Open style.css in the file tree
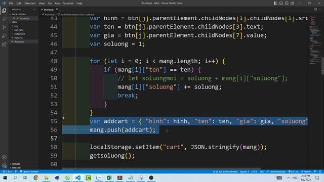 pyautogui.click(x=18, y=38)
